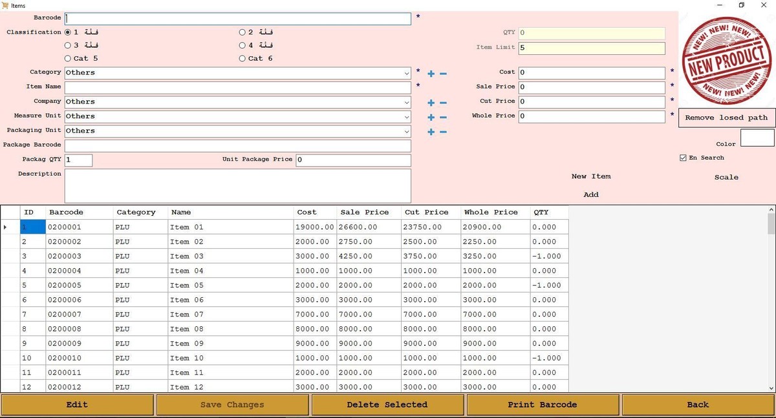This screenshot has height=418, width=776.
Task: Select the Cat 5 classification radio button
Action: pos(68,59)
